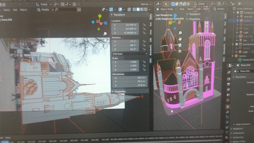Click Dimensions Y field 39.2 m

[130, 81]
